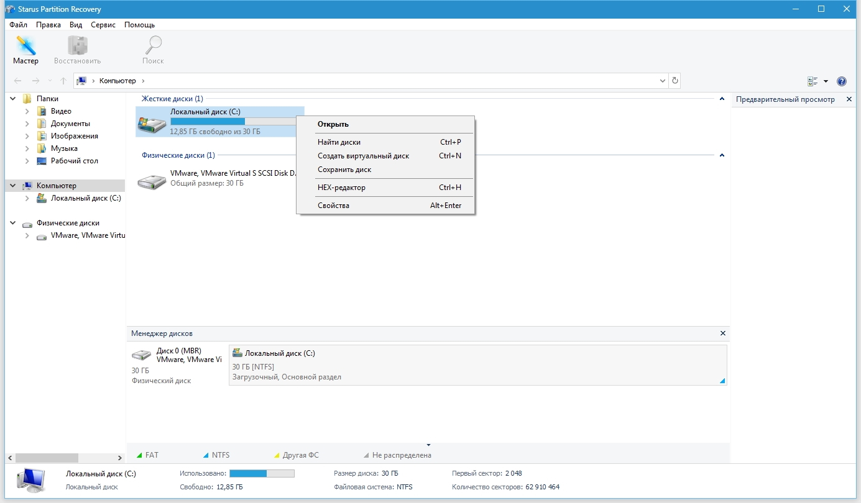Launch the Мастер wizard wand icon
861x503 pixels.
(x=25, y=46)
